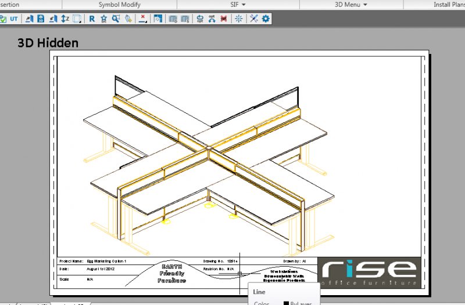Select the 'Project Name:' label text
The image size is (465, 305).
(x=71, y=261)
